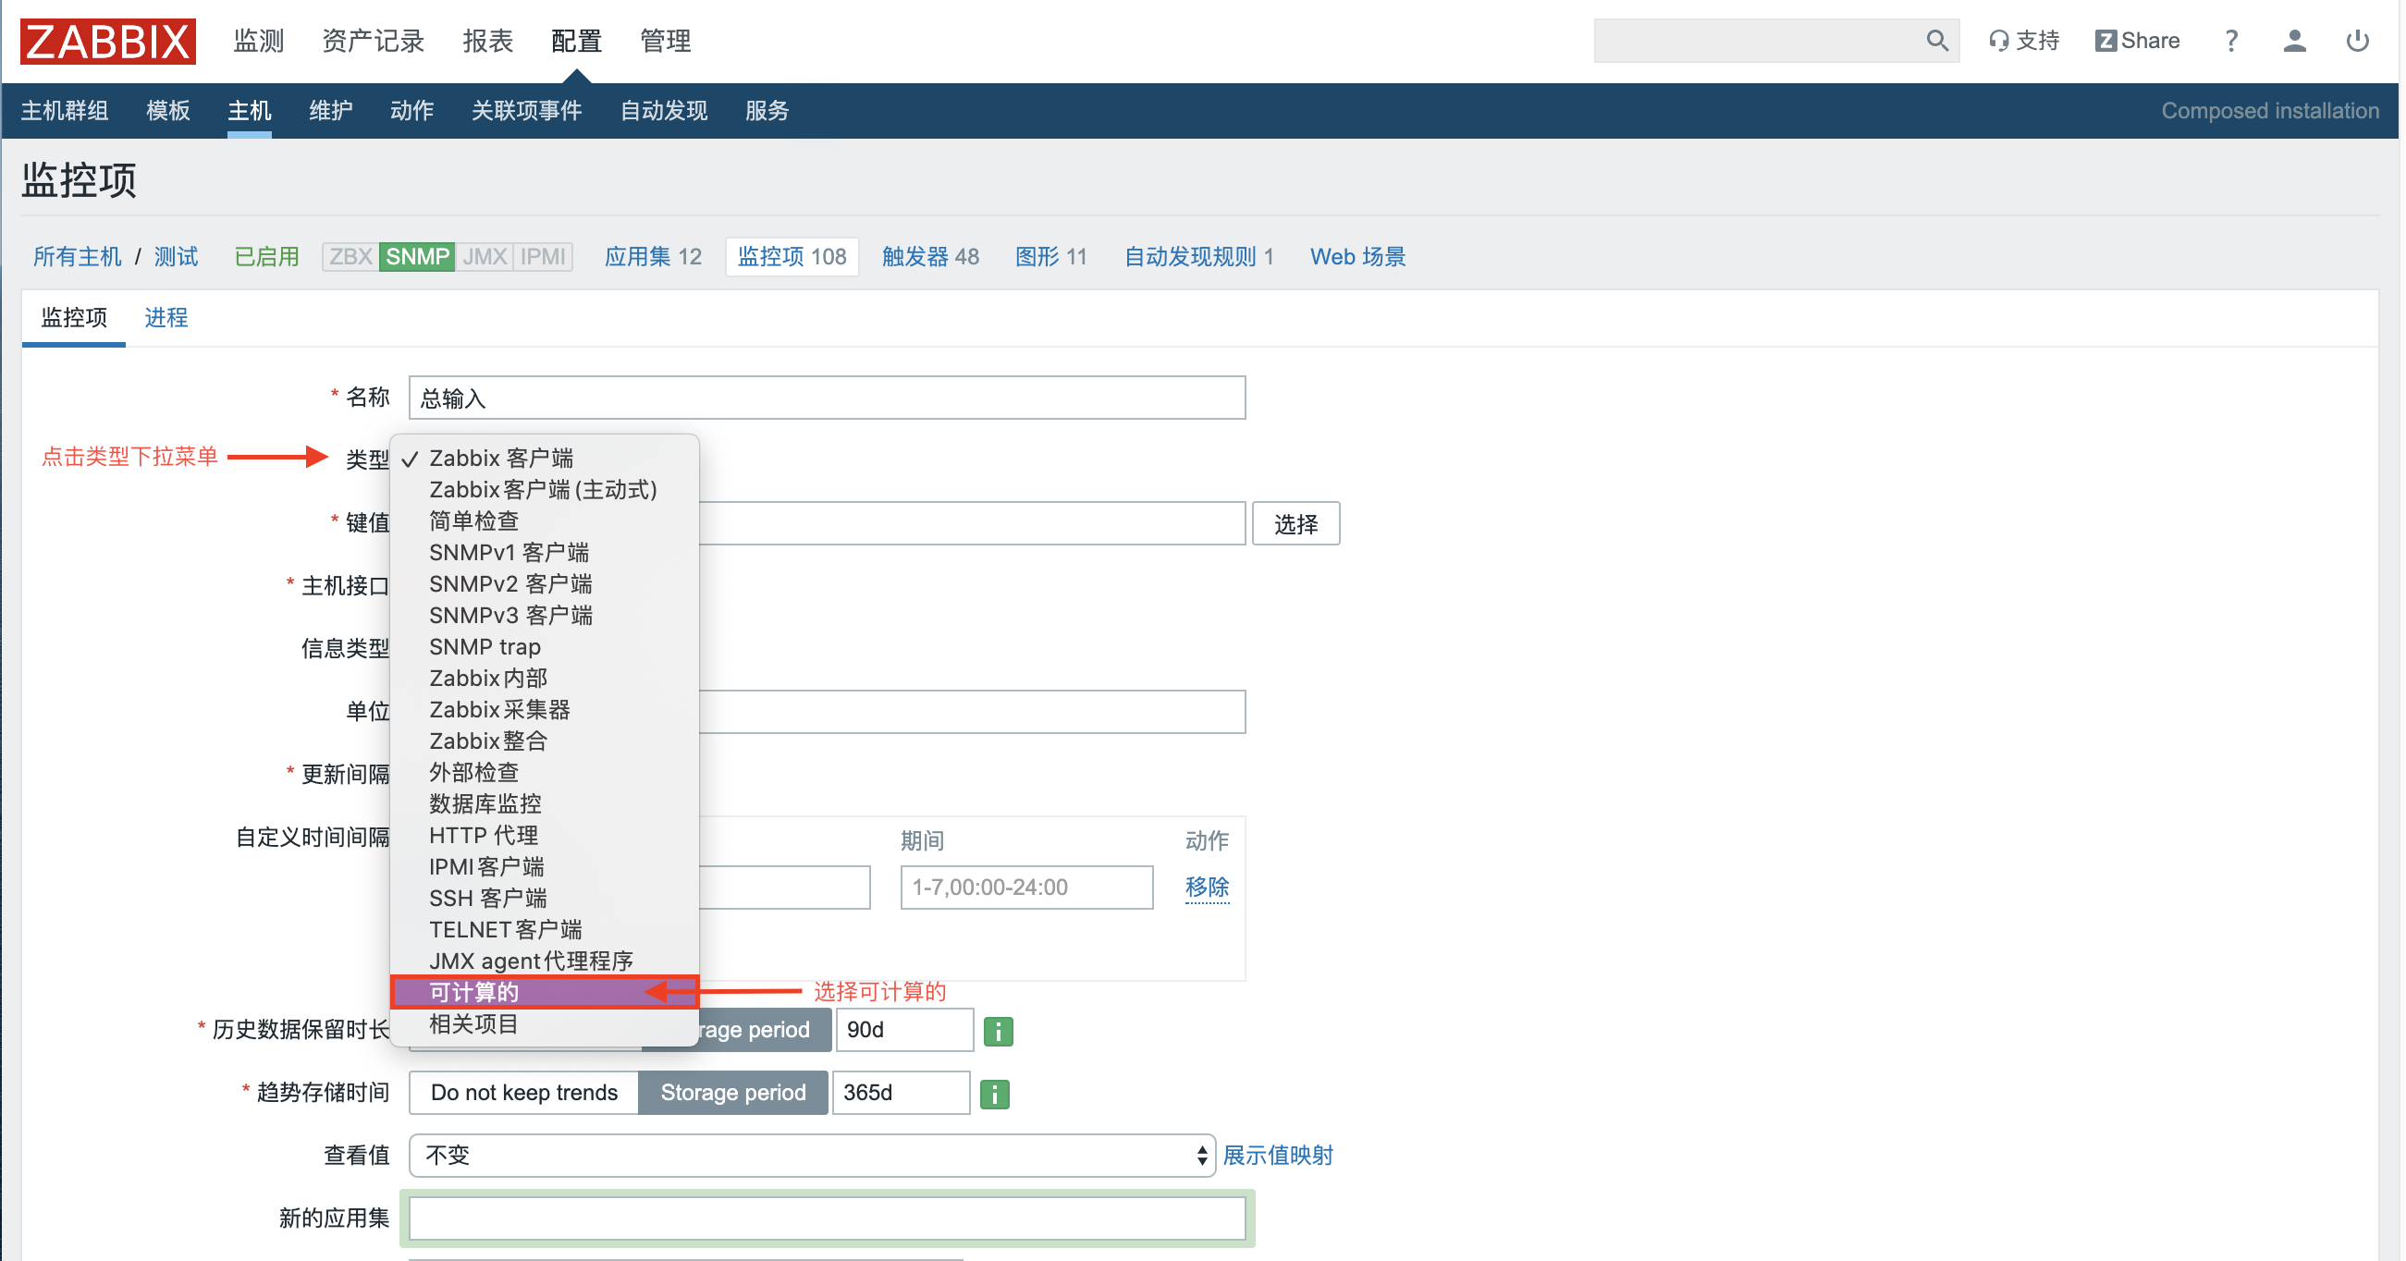Open 图形 11 link
2406x1261 pixels.
[x=1050, y=257]
